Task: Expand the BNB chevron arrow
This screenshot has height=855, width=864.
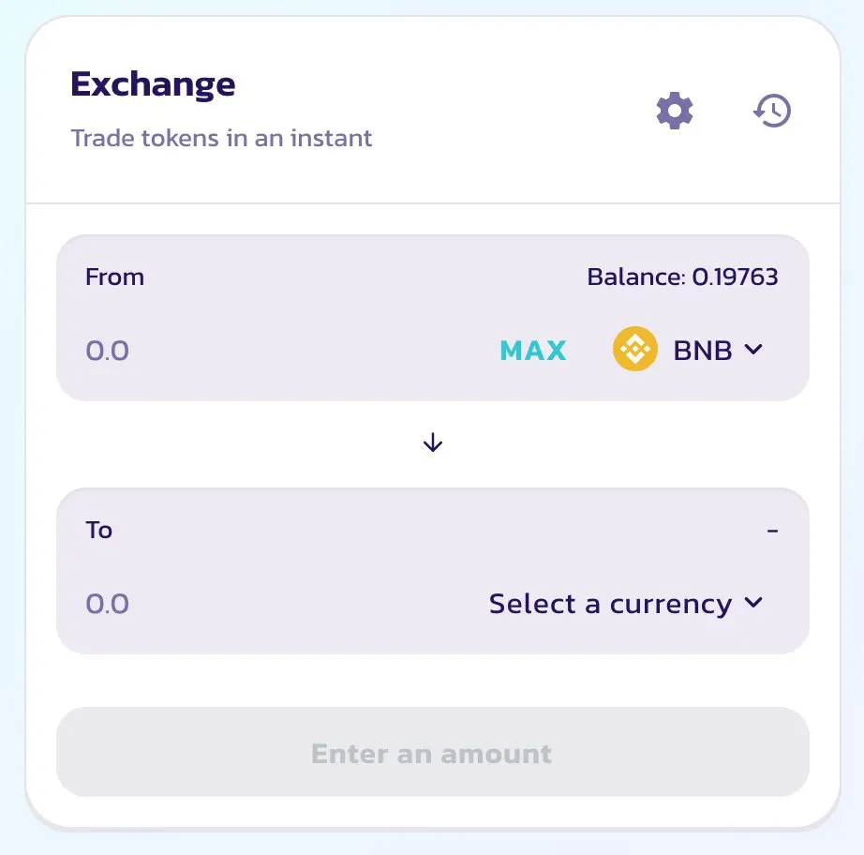Action: (753, 349)
